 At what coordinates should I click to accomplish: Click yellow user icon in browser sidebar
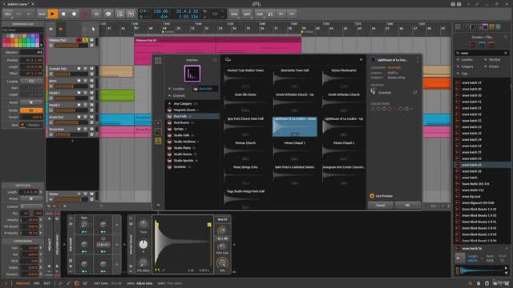pyautogui.click(x=158, y=141)
